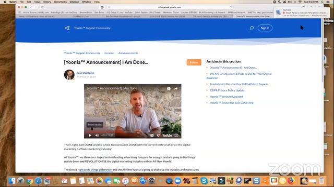Open the Help menu
This screenshot has width=334, height=187.
tap(97, 2)
